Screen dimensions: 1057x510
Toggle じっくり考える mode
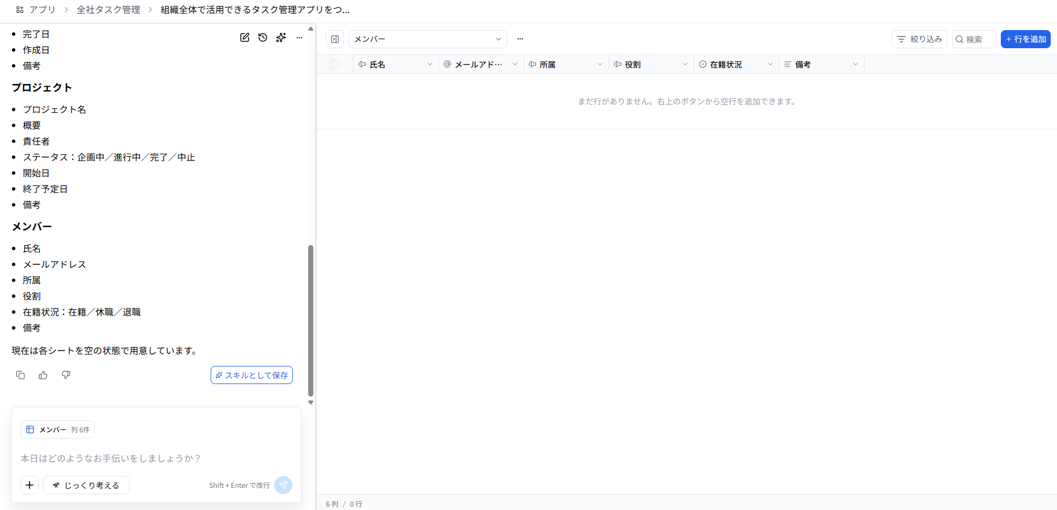(86, 485)
